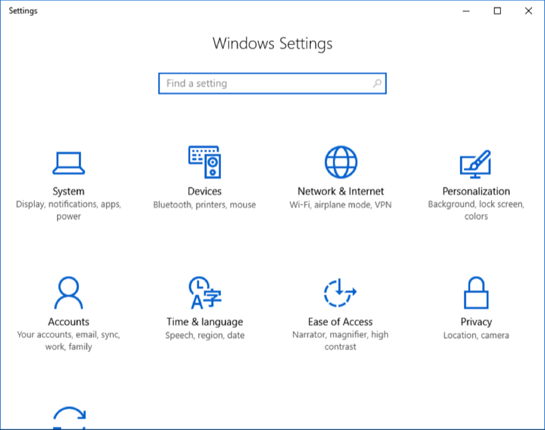The image size is (545, 430).
Task: Click the magnifier search icon
Action: tap(377, 83)
